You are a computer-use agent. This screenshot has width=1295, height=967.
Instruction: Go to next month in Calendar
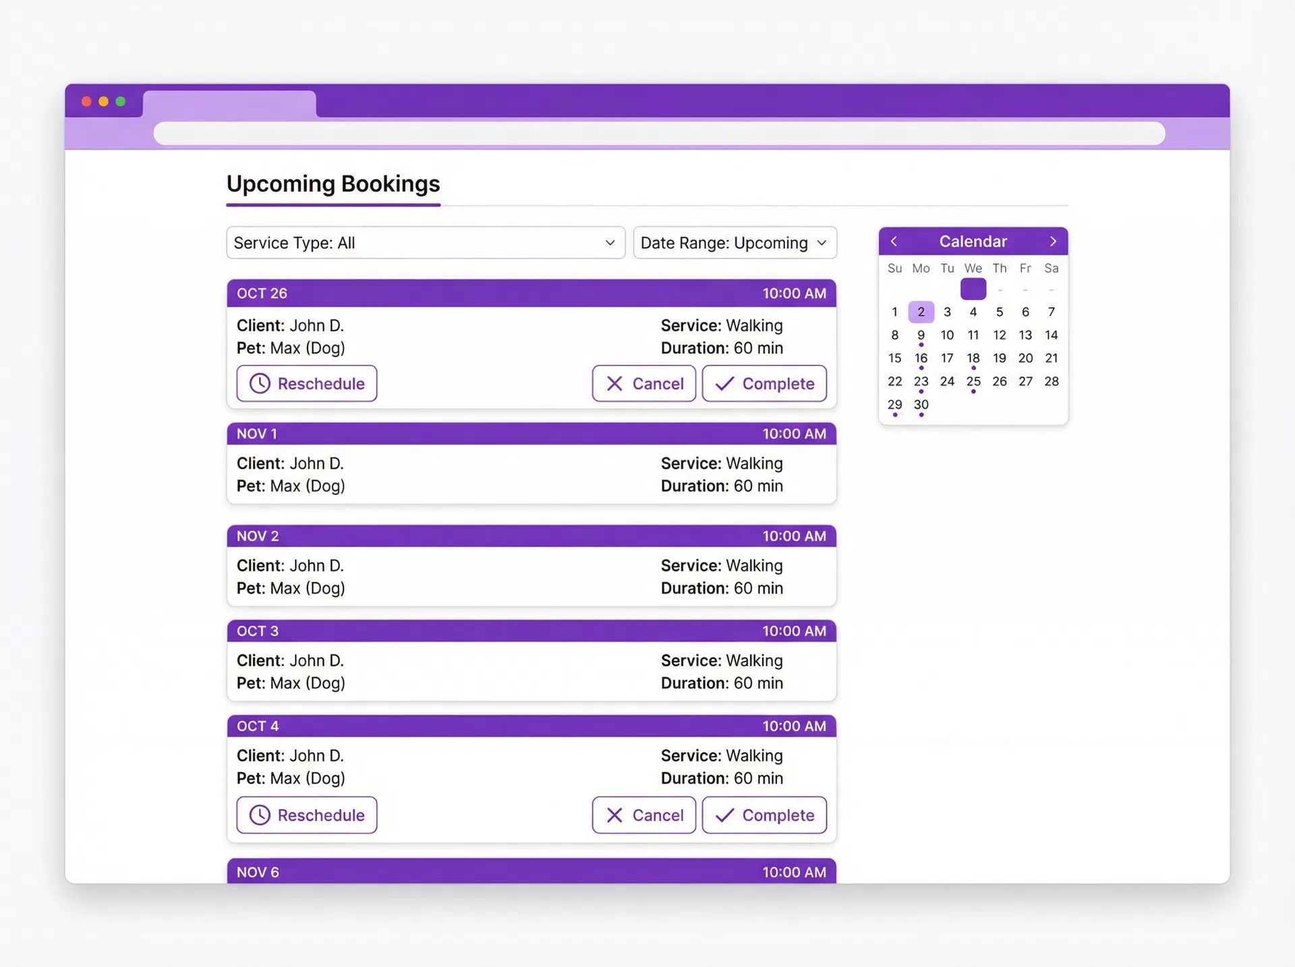1053,241
